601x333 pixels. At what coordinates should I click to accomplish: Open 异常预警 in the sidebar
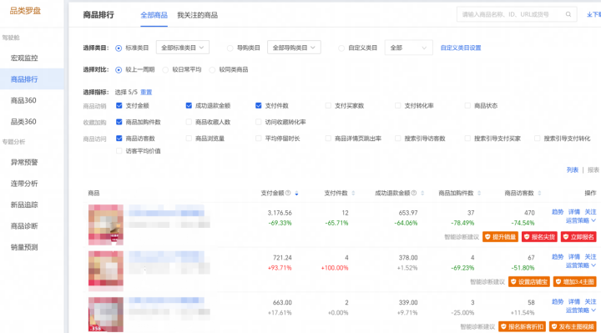tap(24, 163)
